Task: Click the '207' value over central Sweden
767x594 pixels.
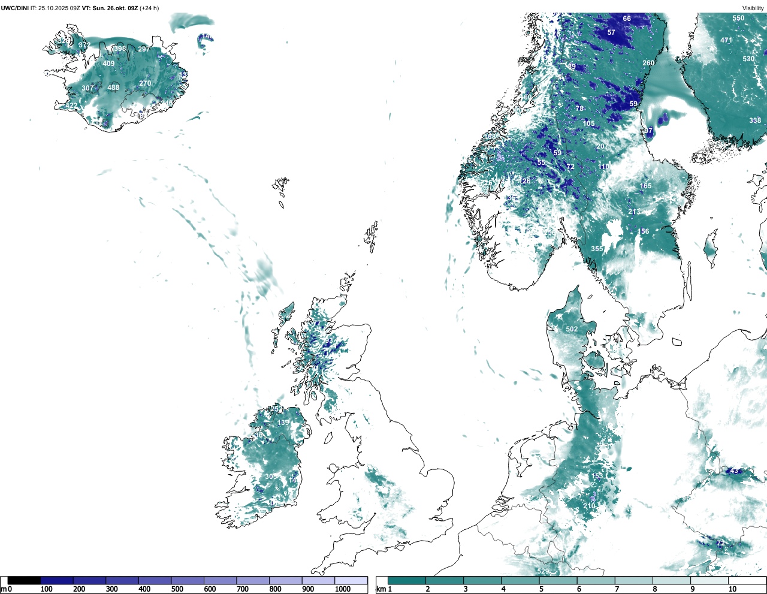Action: tap(602, 146)
